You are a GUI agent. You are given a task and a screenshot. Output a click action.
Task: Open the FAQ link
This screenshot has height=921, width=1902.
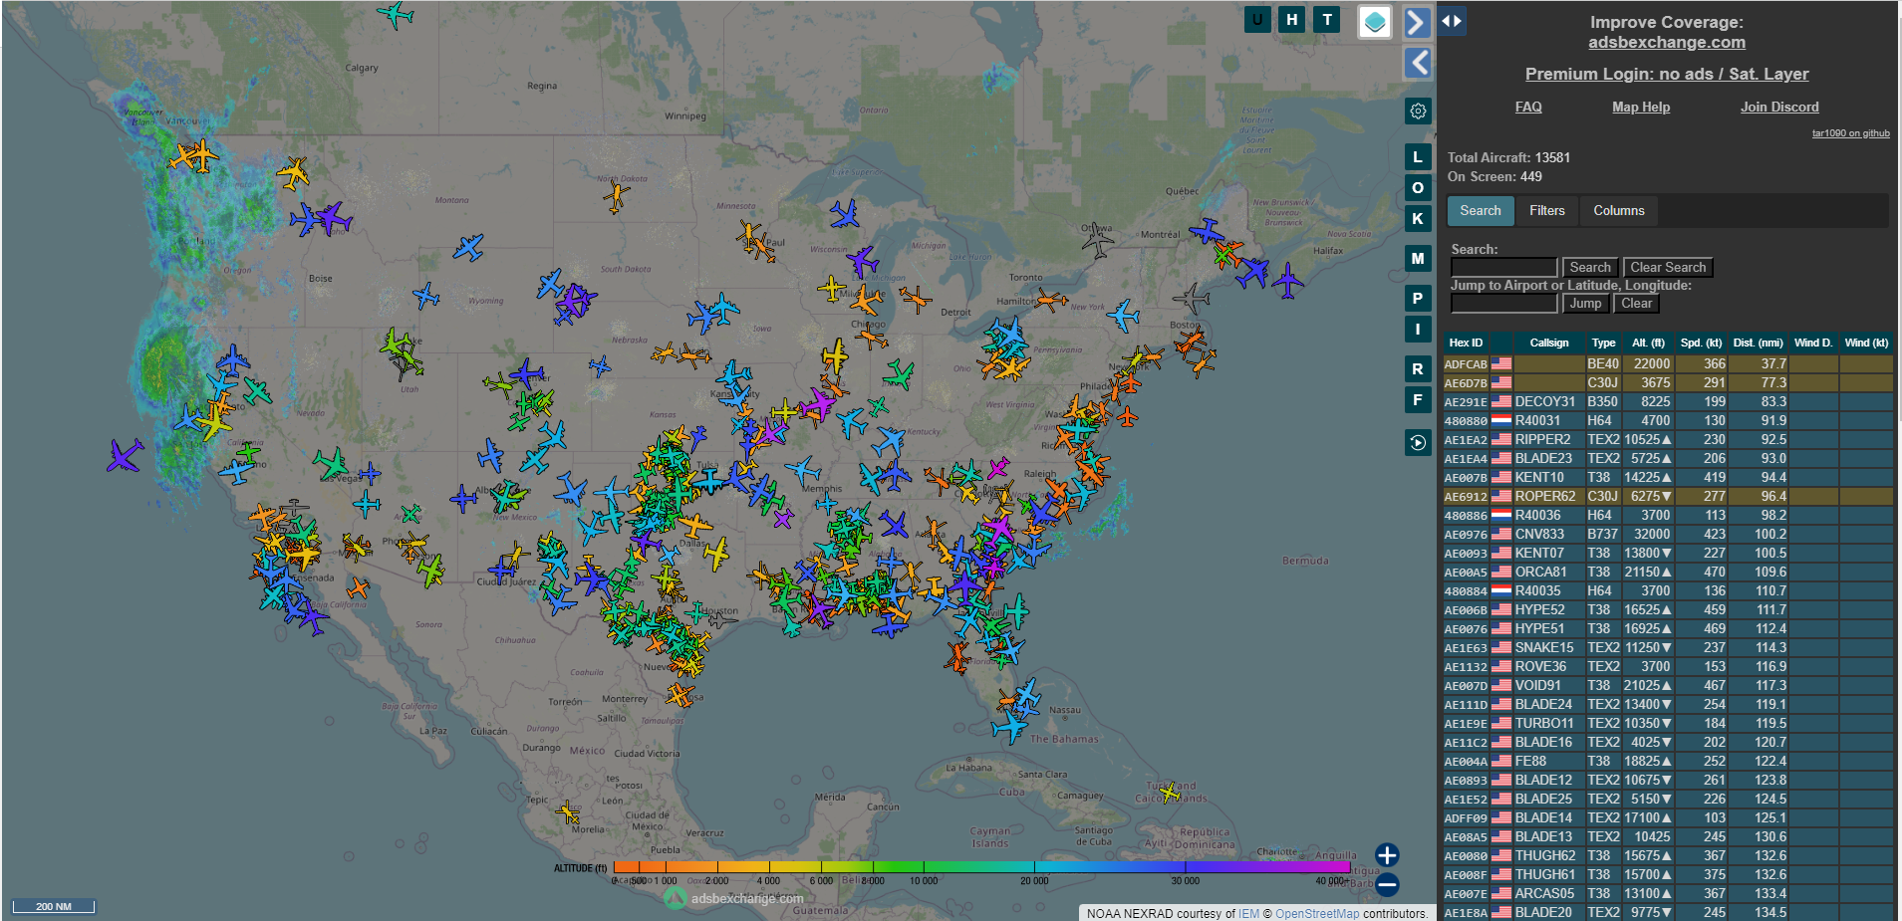coord(1528,107)
